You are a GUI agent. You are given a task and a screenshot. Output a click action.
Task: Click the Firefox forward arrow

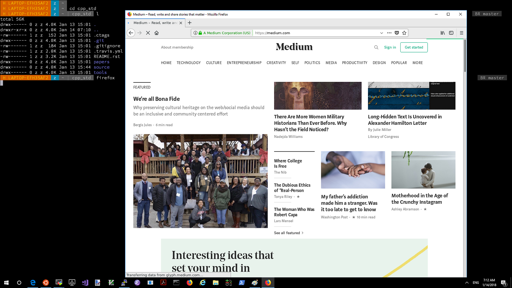tap(140, 33)
